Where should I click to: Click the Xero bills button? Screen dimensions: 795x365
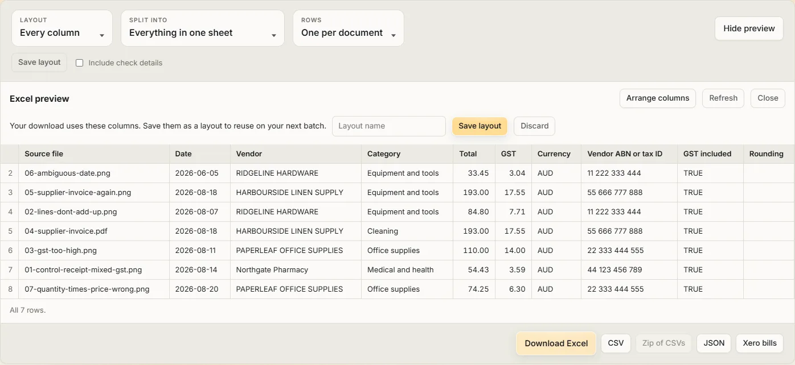(x=760, y=343)
